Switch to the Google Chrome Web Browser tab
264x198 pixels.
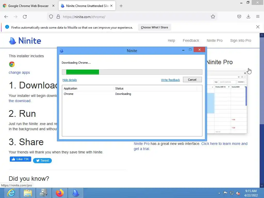[x=29, y=6]
